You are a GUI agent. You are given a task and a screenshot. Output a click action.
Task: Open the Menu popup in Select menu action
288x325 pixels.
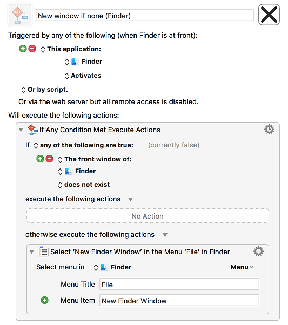click(x=242, y=267)
